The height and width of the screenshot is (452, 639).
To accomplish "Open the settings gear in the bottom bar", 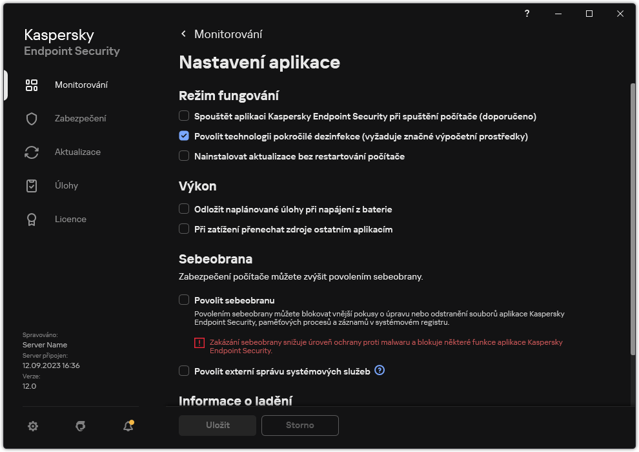I will [x=33, y=426].
